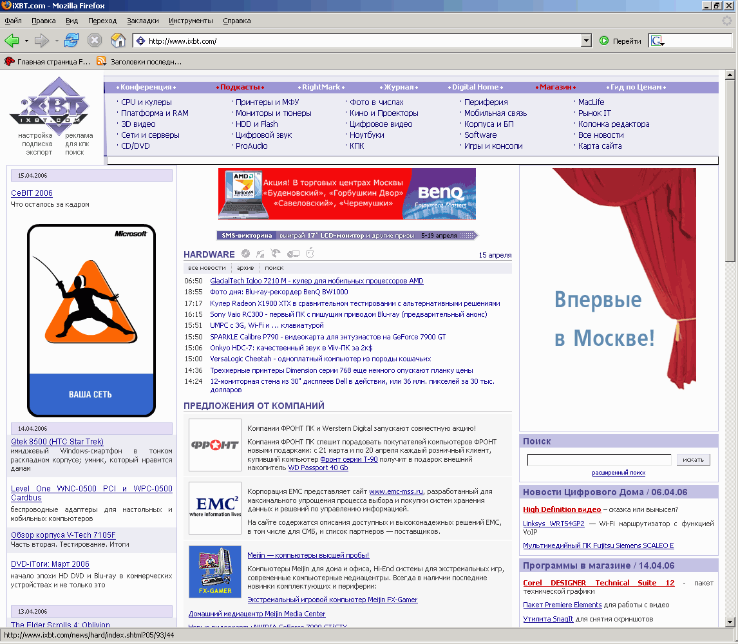The width and height of the screenshot is (738, 644).
Task: Open the Back button history dropdown
Action: (26, 41)
